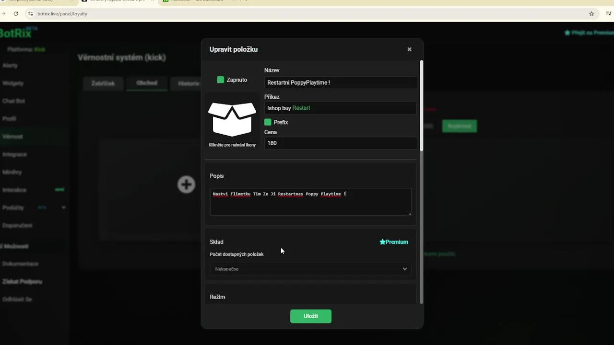Click the plus icon to add shop item
Image resolution: width=614 pixels, height=345 pixels.
186,184
